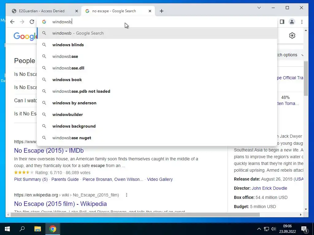The height and width of the screenshot is (235, 314).
Task: Choose 'windowsbase.dll' suggestion
Action: [157, 68]
